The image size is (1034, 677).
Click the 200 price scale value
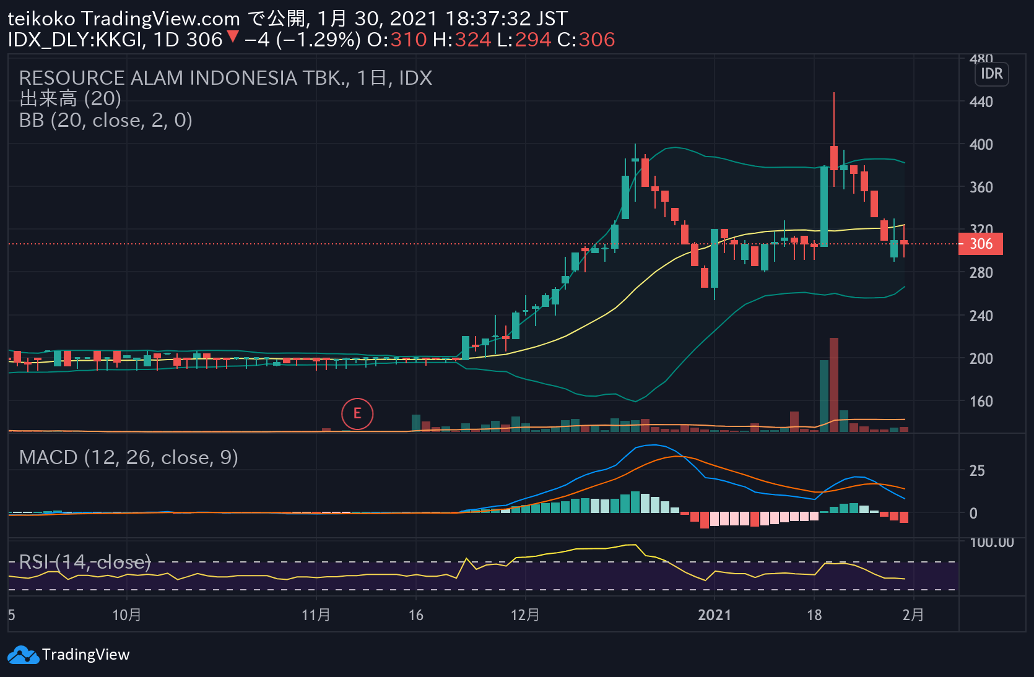(981, 359)
